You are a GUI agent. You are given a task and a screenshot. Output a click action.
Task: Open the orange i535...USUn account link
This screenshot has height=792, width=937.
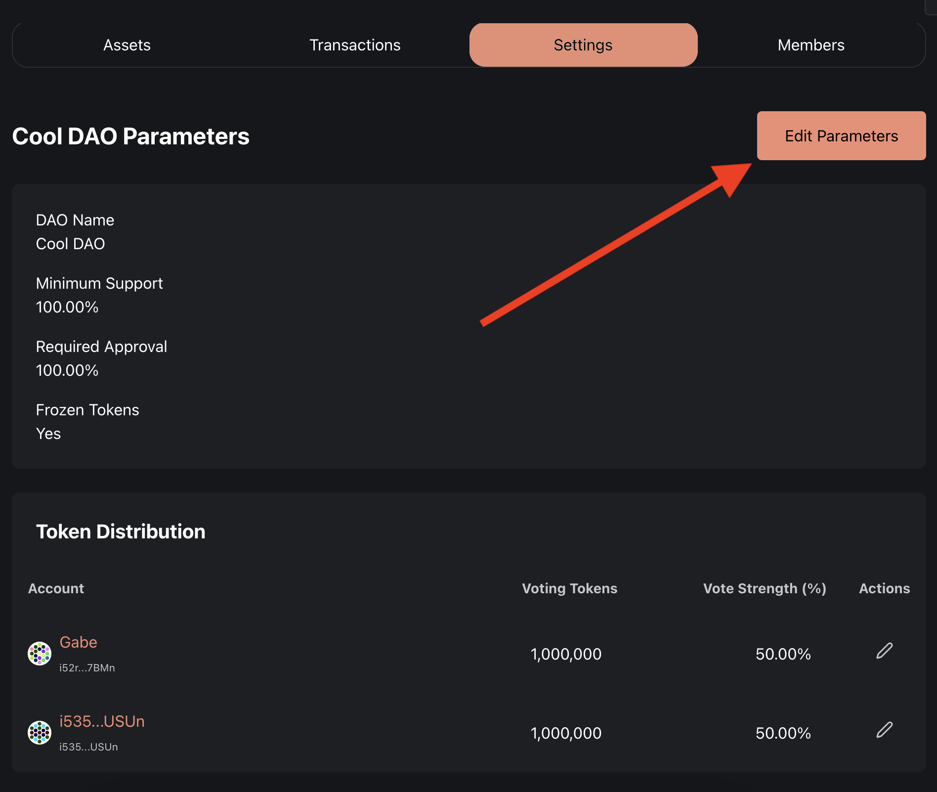[102, 721]
